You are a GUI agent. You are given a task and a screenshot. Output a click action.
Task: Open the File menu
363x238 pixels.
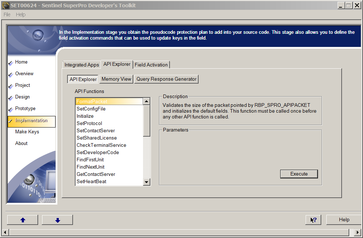tap(7, 15)
